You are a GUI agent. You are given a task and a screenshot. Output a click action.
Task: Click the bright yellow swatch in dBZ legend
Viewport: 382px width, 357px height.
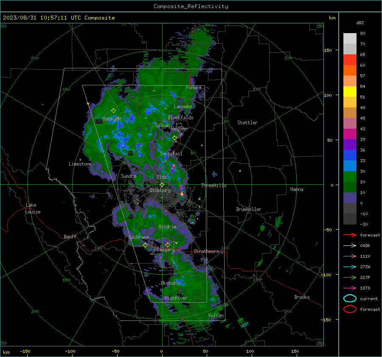(350, 91)
